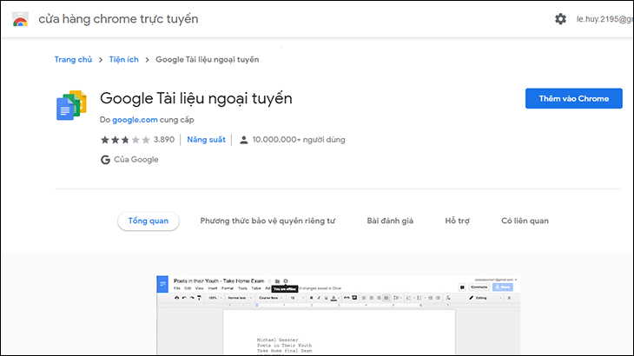The image size is (634, 356).
Task: Switch to the Hỗ trợ tab
Action: point(457,221)
